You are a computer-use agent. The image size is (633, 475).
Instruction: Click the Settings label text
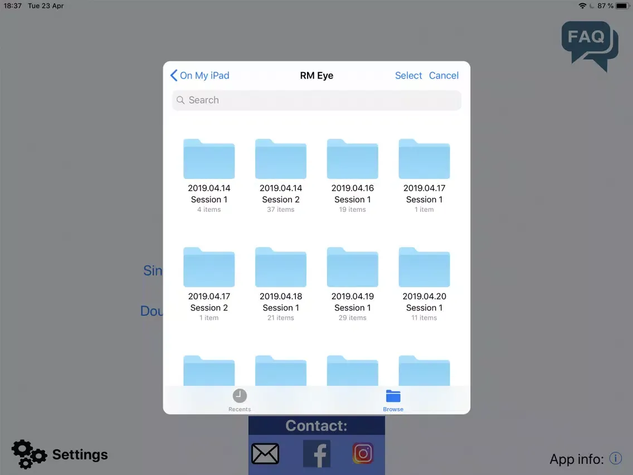point(80,454)
